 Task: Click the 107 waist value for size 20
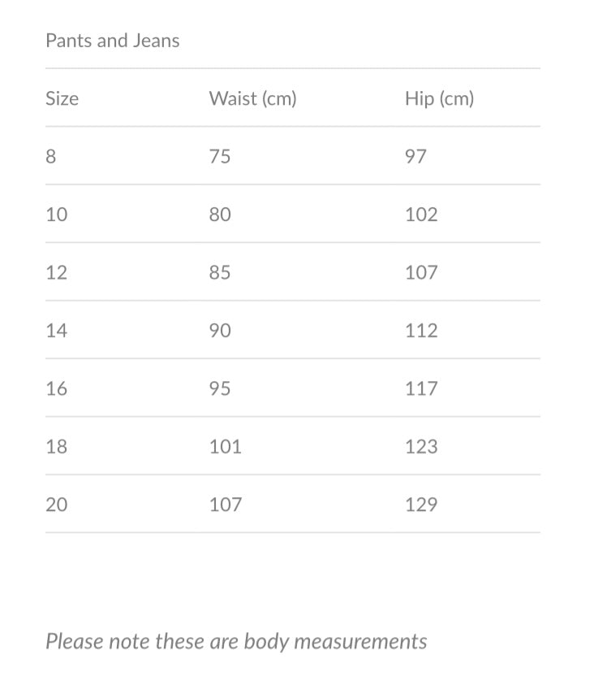click(225, 505)
